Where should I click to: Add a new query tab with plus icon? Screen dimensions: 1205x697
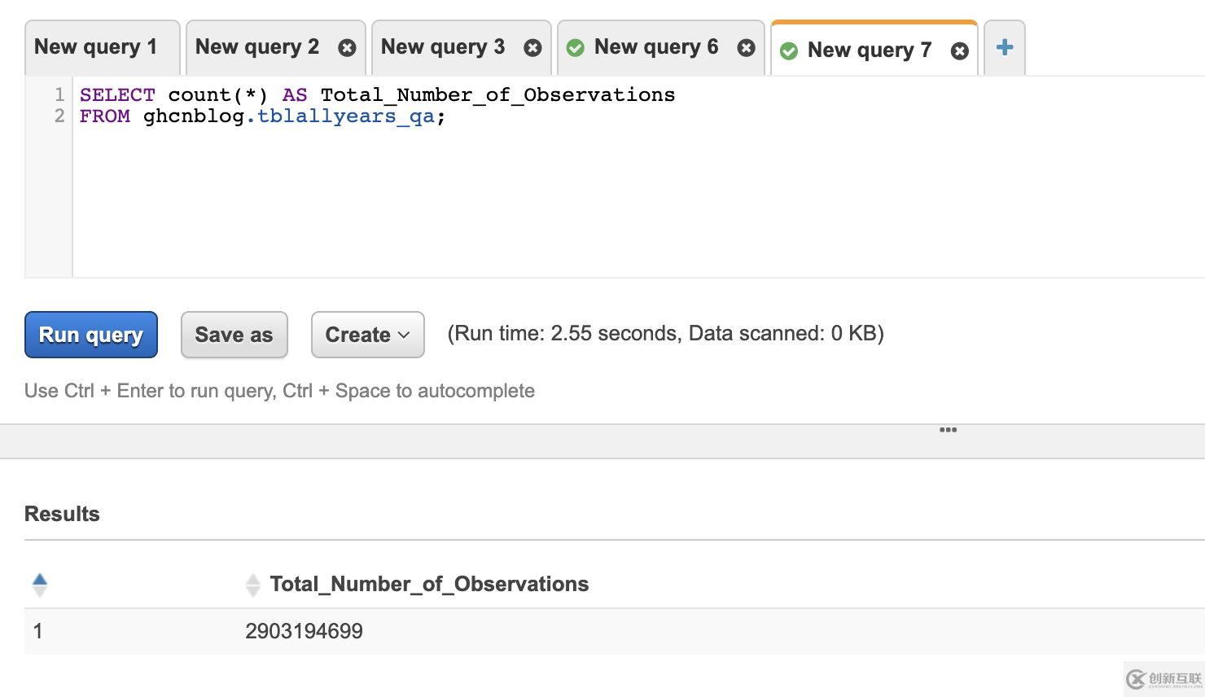1005,47
